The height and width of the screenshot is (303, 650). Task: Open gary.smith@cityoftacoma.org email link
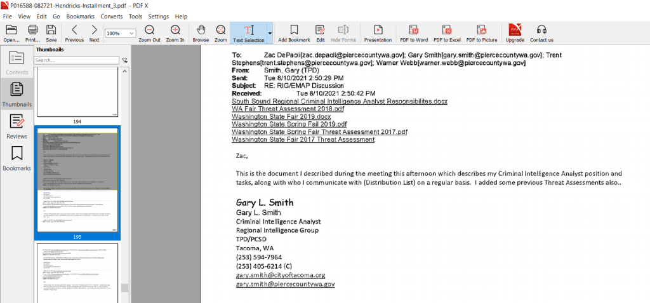coord(280,275)
